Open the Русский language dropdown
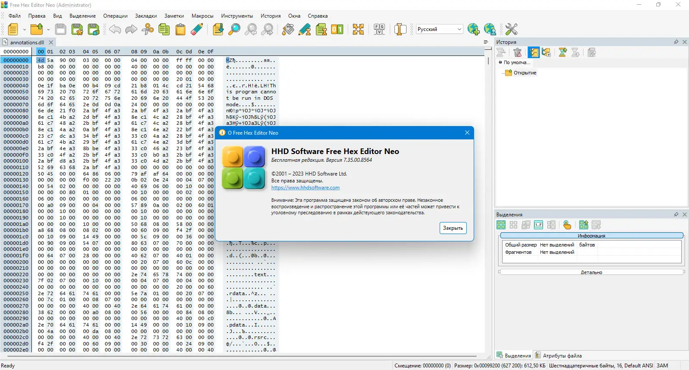 [440, 29]
